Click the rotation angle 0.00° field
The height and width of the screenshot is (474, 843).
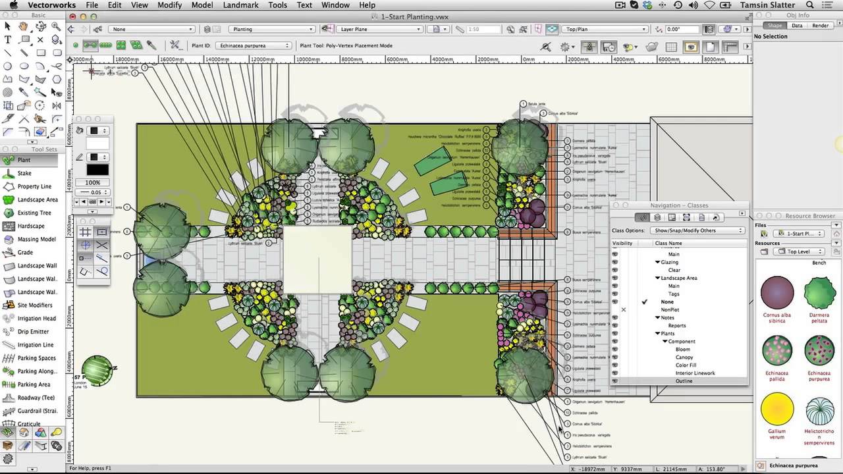[681, 30]
